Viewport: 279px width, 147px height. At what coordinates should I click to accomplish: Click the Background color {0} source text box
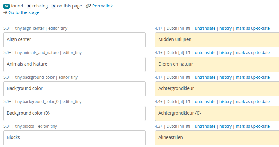pos(75,114)
